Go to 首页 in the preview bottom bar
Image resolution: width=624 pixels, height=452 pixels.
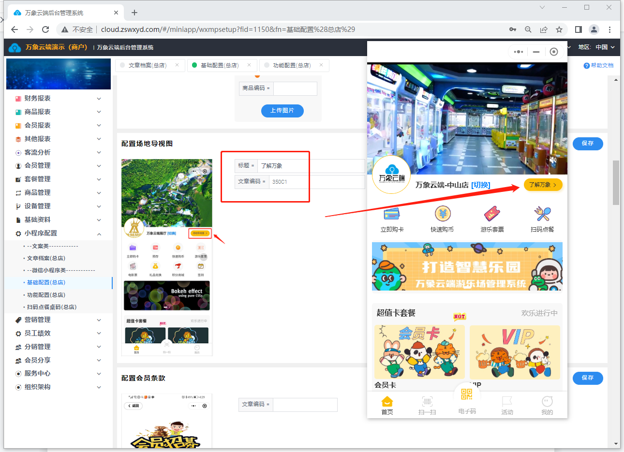pos(387,406)
